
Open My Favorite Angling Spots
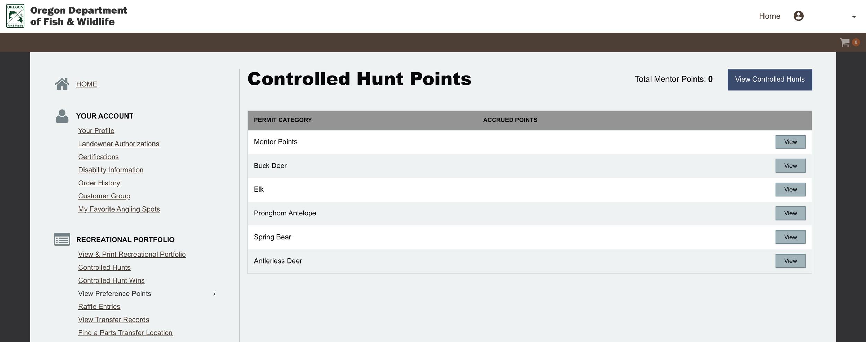[x=119, y=209]
